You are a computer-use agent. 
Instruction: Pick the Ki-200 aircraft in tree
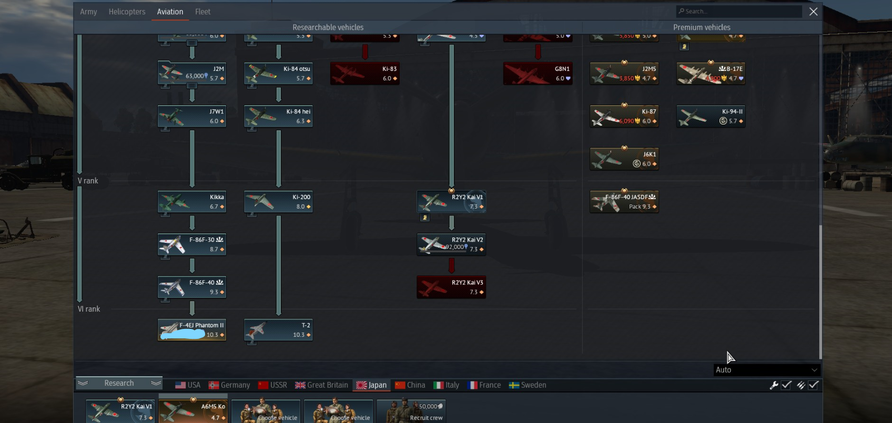pos(278,202)
